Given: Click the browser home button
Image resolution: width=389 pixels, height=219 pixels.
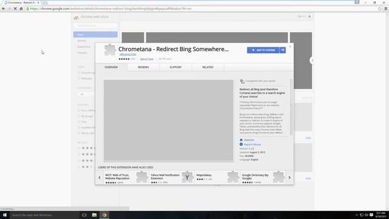Looking at the screenshot, I should (21, 9).
